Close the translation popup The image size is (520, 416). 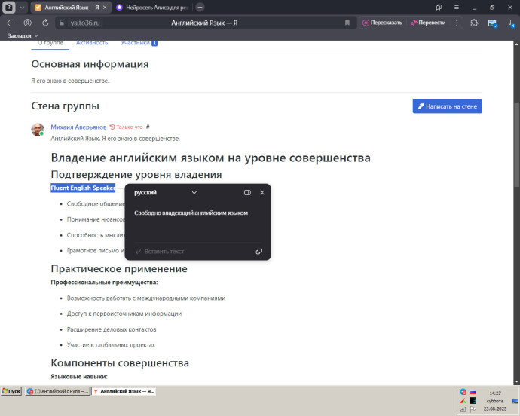pyautogui.click(x=262, y=193)
